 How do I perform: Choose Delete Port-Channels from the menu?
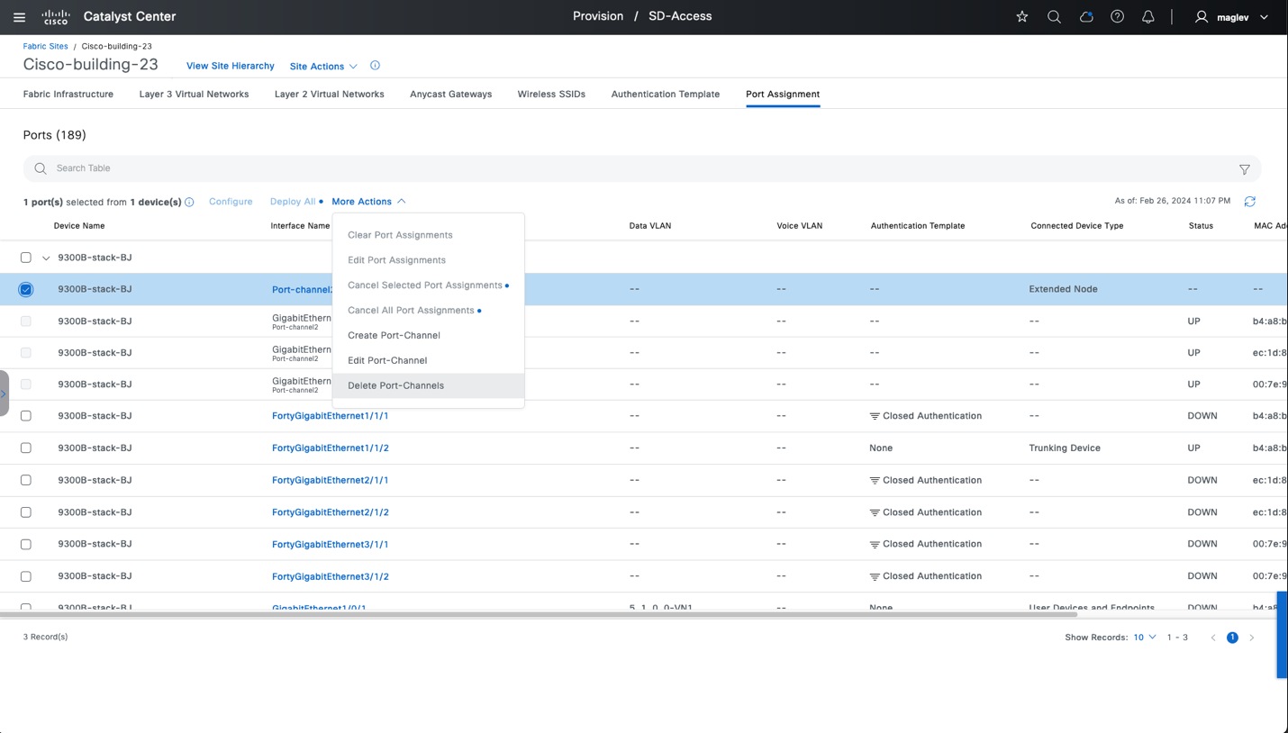(395, 385)
